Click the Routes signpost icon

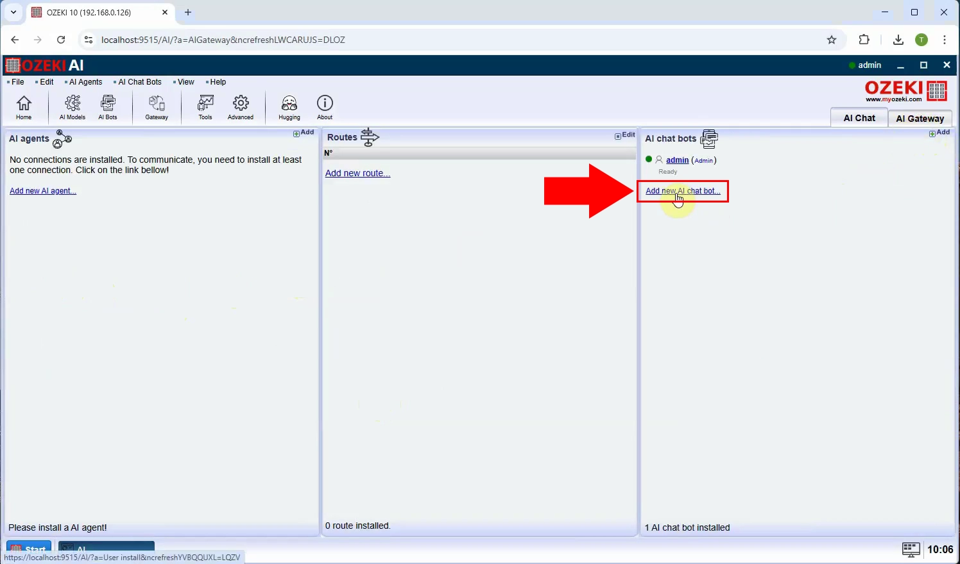(x=370, y=137)
